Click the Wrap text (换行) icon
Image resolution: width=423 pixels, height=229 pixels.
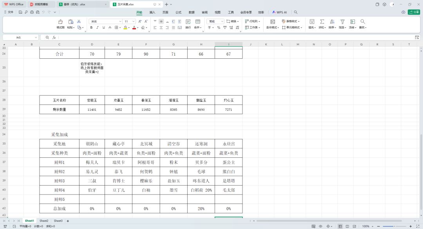pos(188,22)
